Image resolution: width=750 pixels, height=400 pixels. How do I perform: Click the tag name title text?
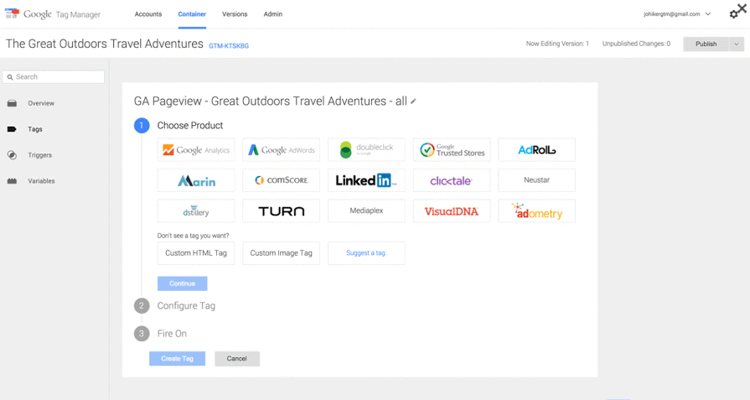[270, 101]
